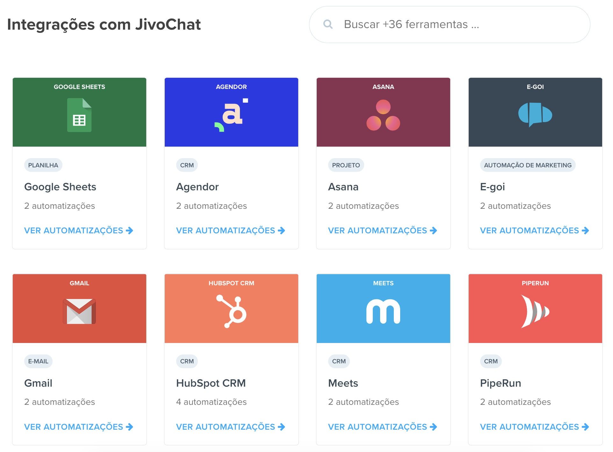Open 'Ver automatizações' for Gmail

click(79, 427)
